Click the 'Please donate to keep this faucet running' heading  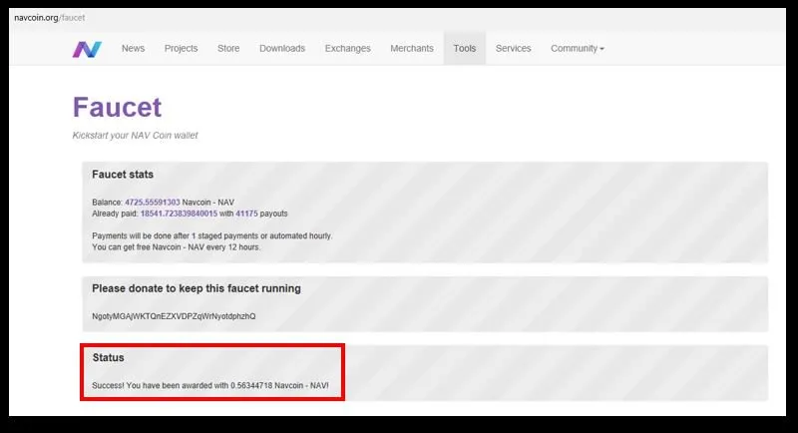point(197,288)
